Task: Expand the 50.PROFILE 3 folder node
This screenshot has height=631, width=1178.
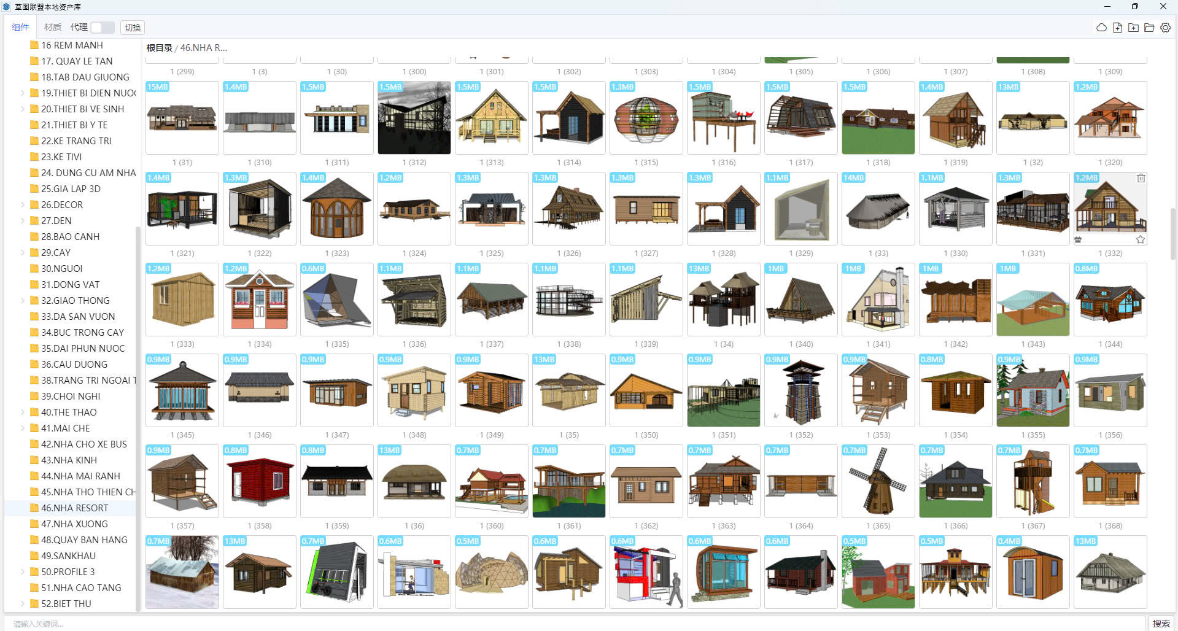Action: click(x=23, y=572)
